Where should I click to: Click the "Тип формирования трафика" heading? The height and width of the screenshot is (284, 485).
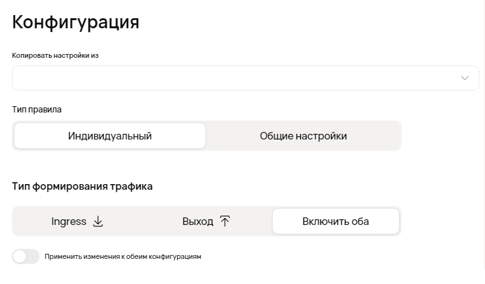(x=82, y=186)
